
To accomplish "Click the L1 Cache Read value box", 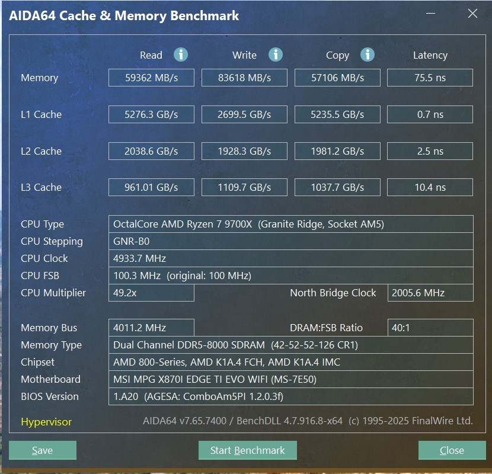I will point(151,114).
